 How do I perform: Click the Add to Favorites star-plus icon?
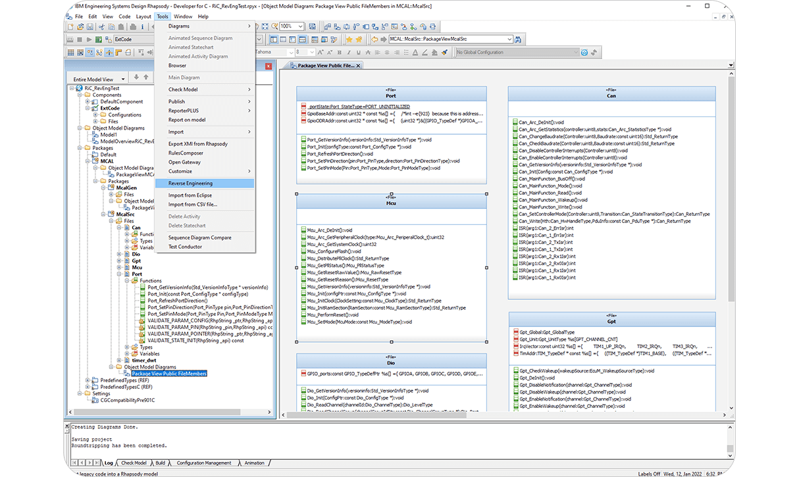tap(359, 39)
